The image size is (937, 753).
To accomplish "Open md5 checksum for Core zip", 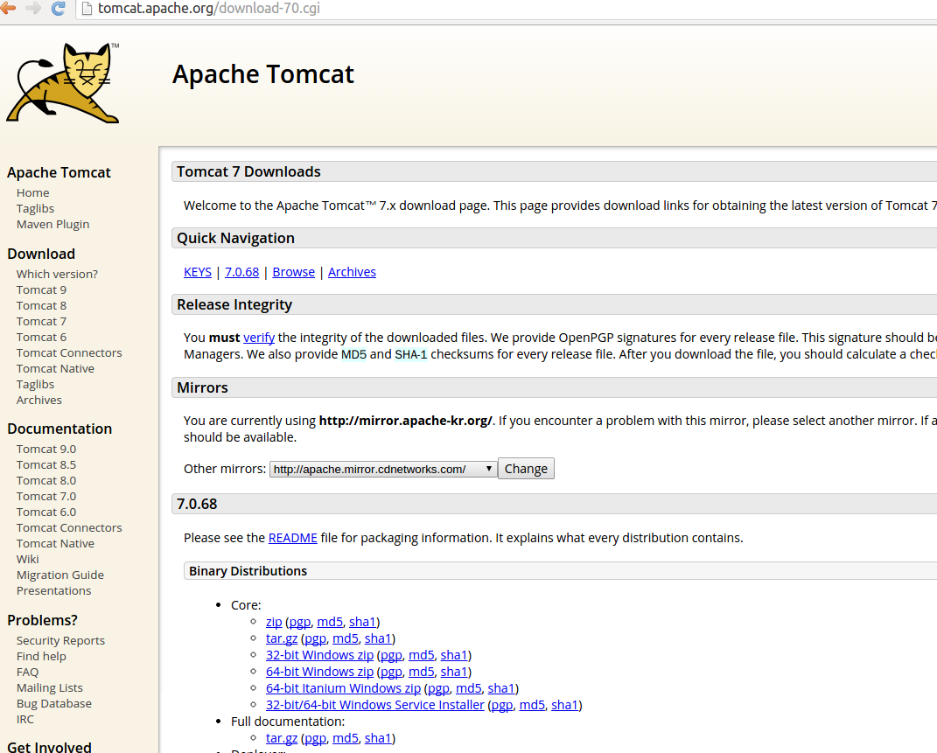I will click(330, 622).
